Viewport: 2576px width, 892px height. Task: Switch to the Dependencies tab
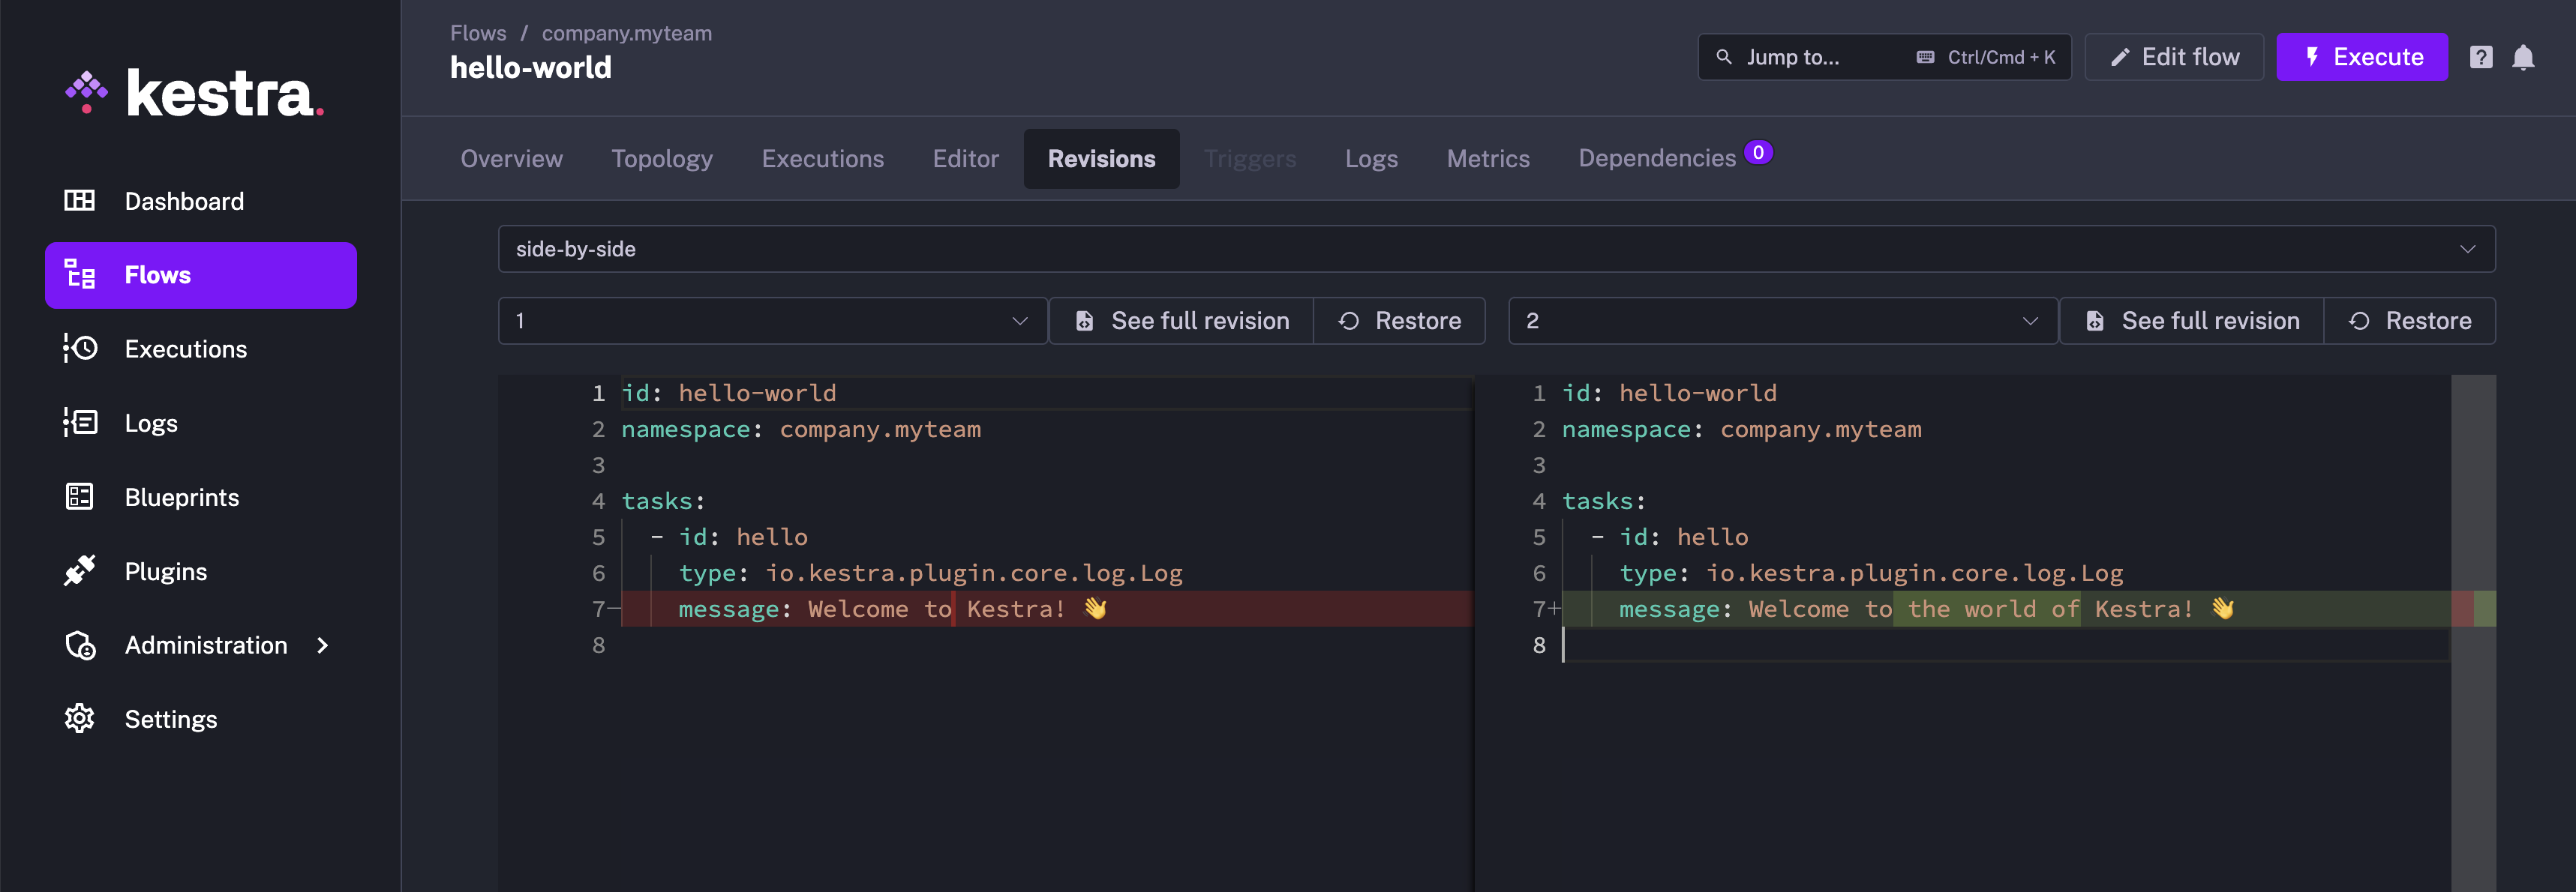(1656, 159)
